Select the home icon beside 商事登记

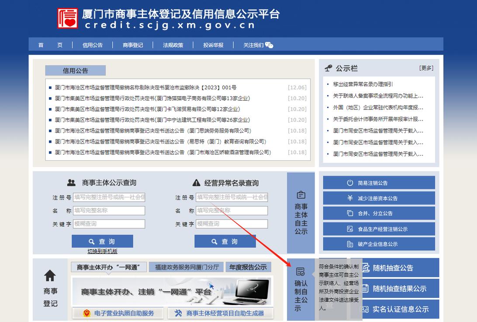coord(49,276)
